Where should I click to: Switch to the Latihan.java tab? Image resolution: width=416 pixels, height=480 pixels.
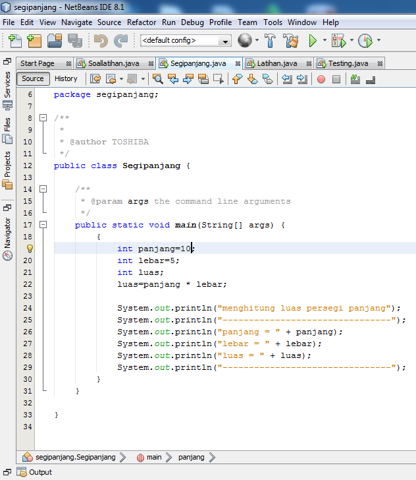pos(276,63)
